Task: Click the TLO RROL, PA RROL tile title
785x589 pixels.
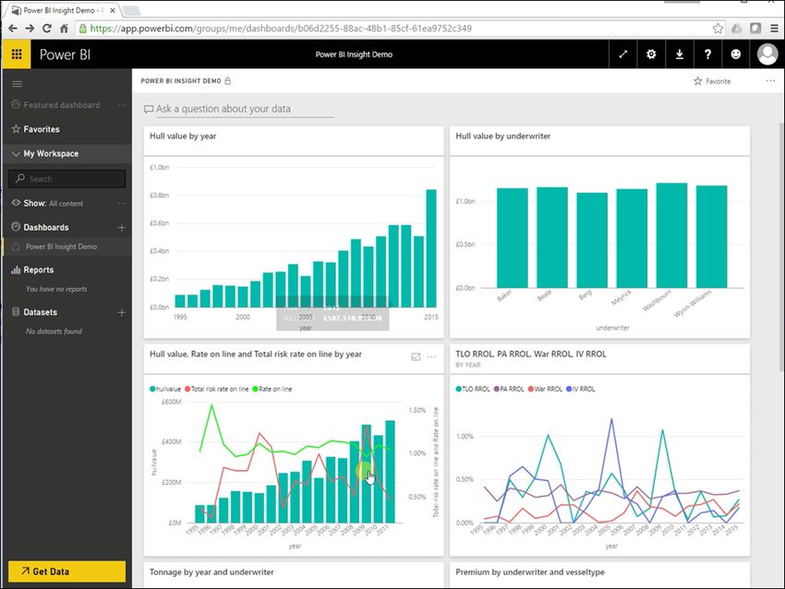Action: coord(531,355)
